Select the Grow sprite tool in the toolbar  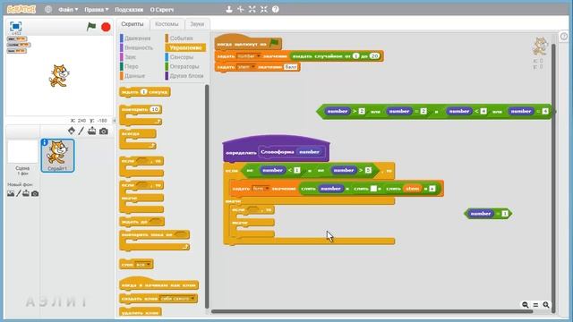252,10
